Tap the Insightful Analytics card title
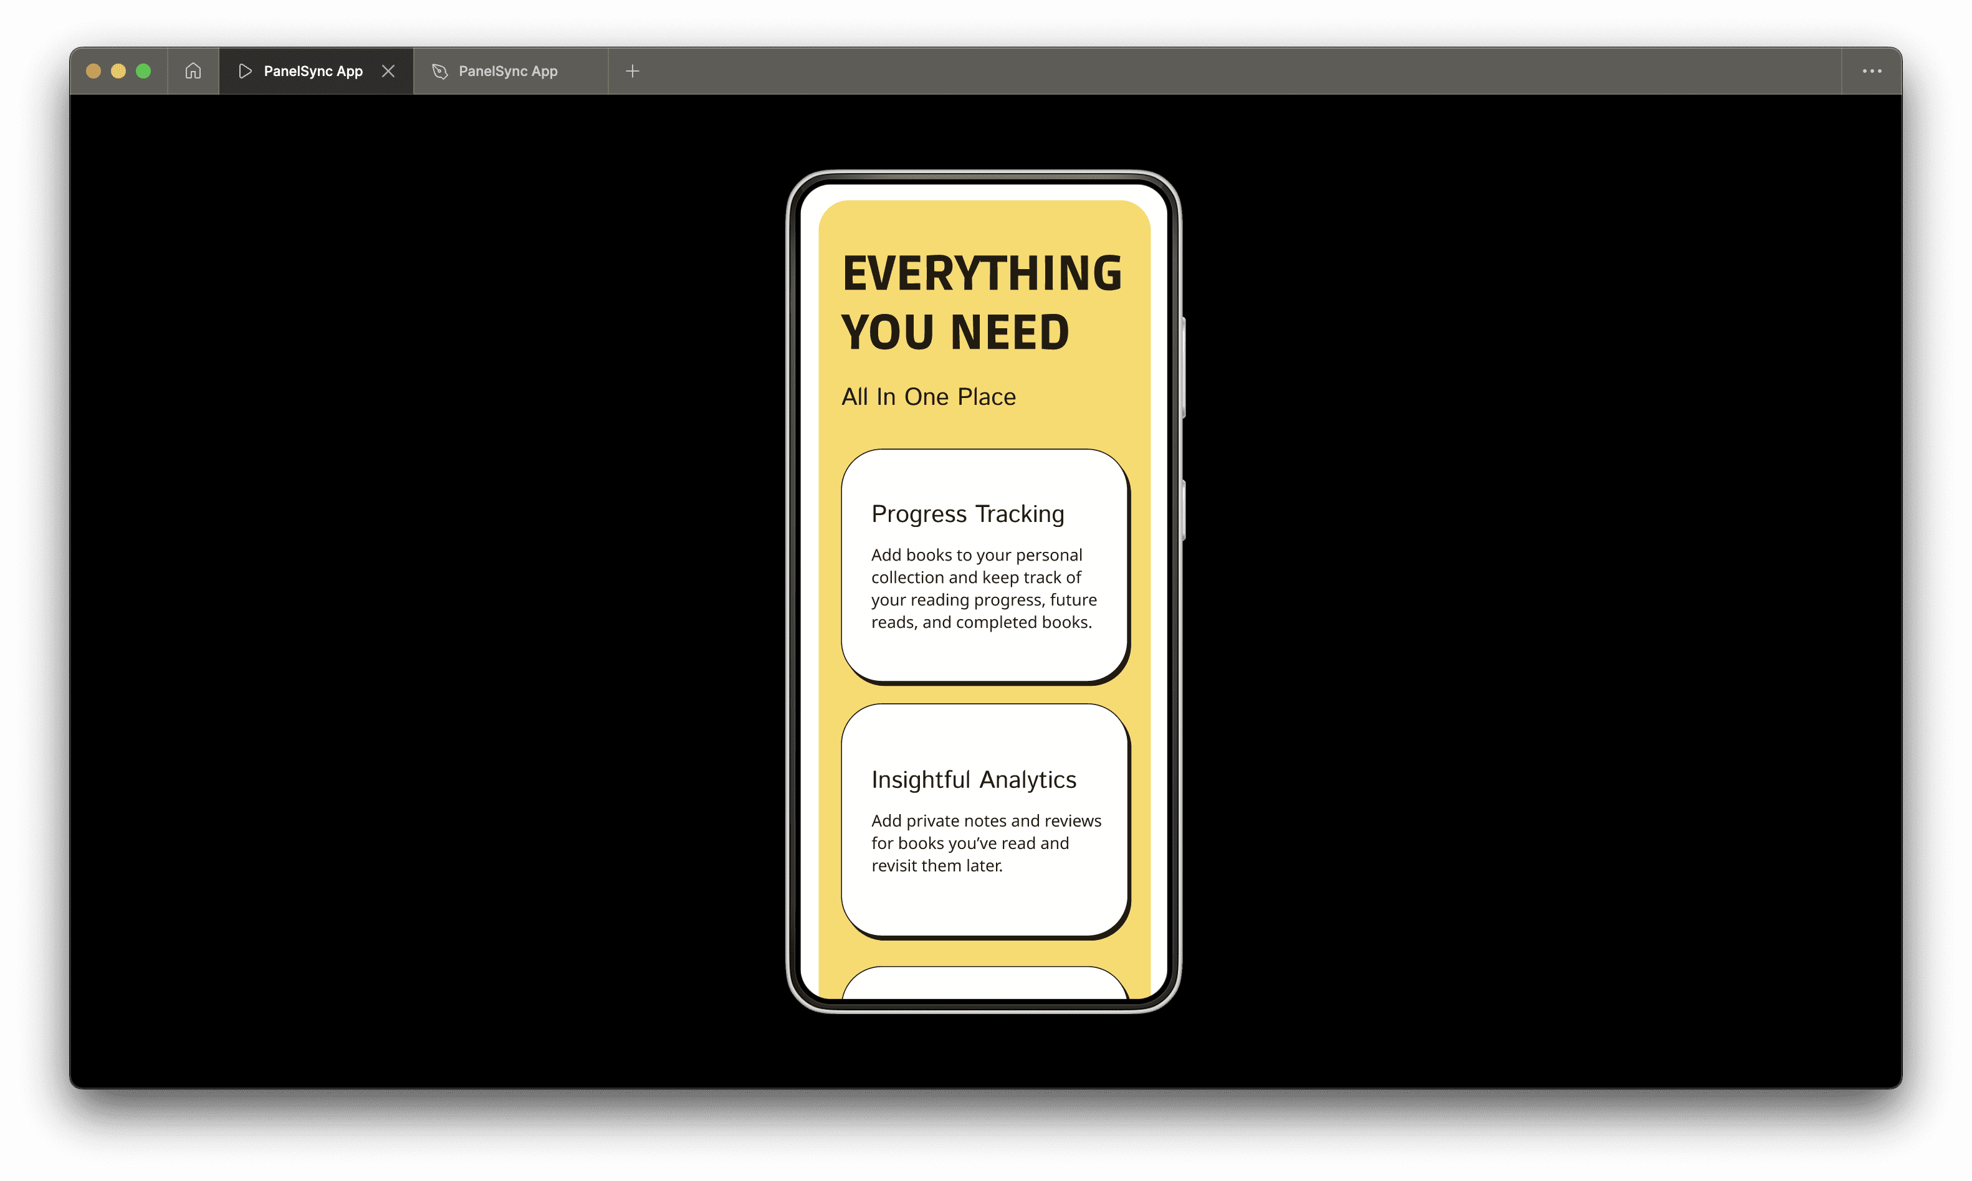The image size is (1972, 1181). click(973, 780)
